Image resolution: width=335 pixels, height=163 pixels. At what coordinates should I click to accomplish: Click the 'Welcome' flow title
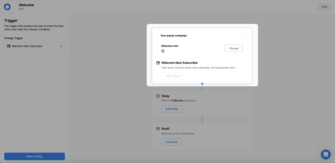26,5
